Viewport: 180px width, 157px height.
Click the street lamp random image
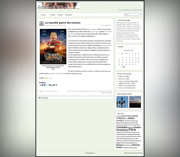click(x=122, y=102)
